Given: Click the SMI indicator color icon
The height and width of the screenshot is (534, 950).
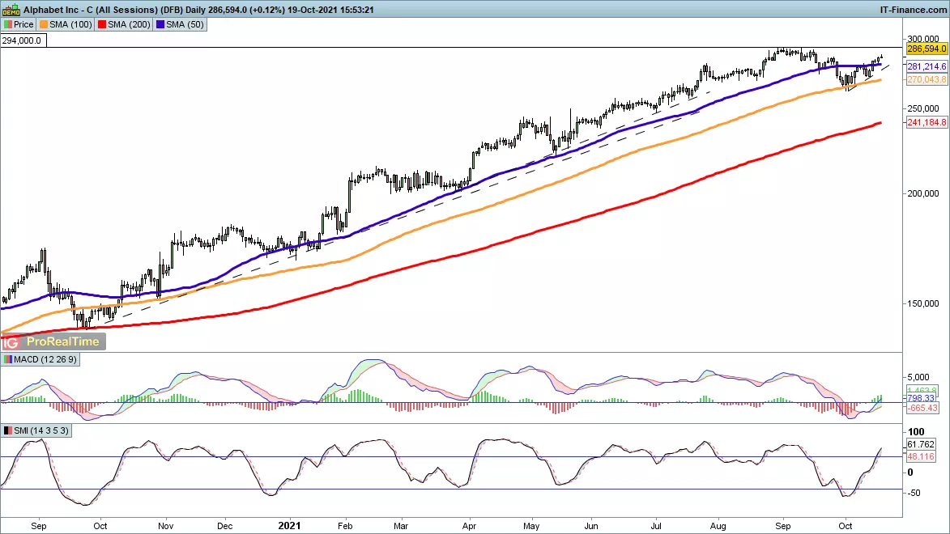Looking at the screenshot, I should click(8, 430).
